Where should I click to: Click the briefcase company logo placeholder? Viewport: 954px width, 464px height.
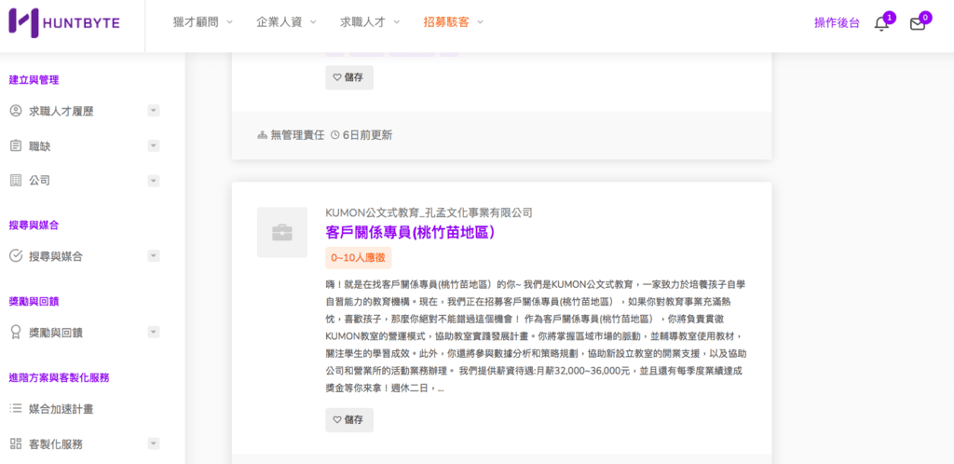click(x=281, y=232)
